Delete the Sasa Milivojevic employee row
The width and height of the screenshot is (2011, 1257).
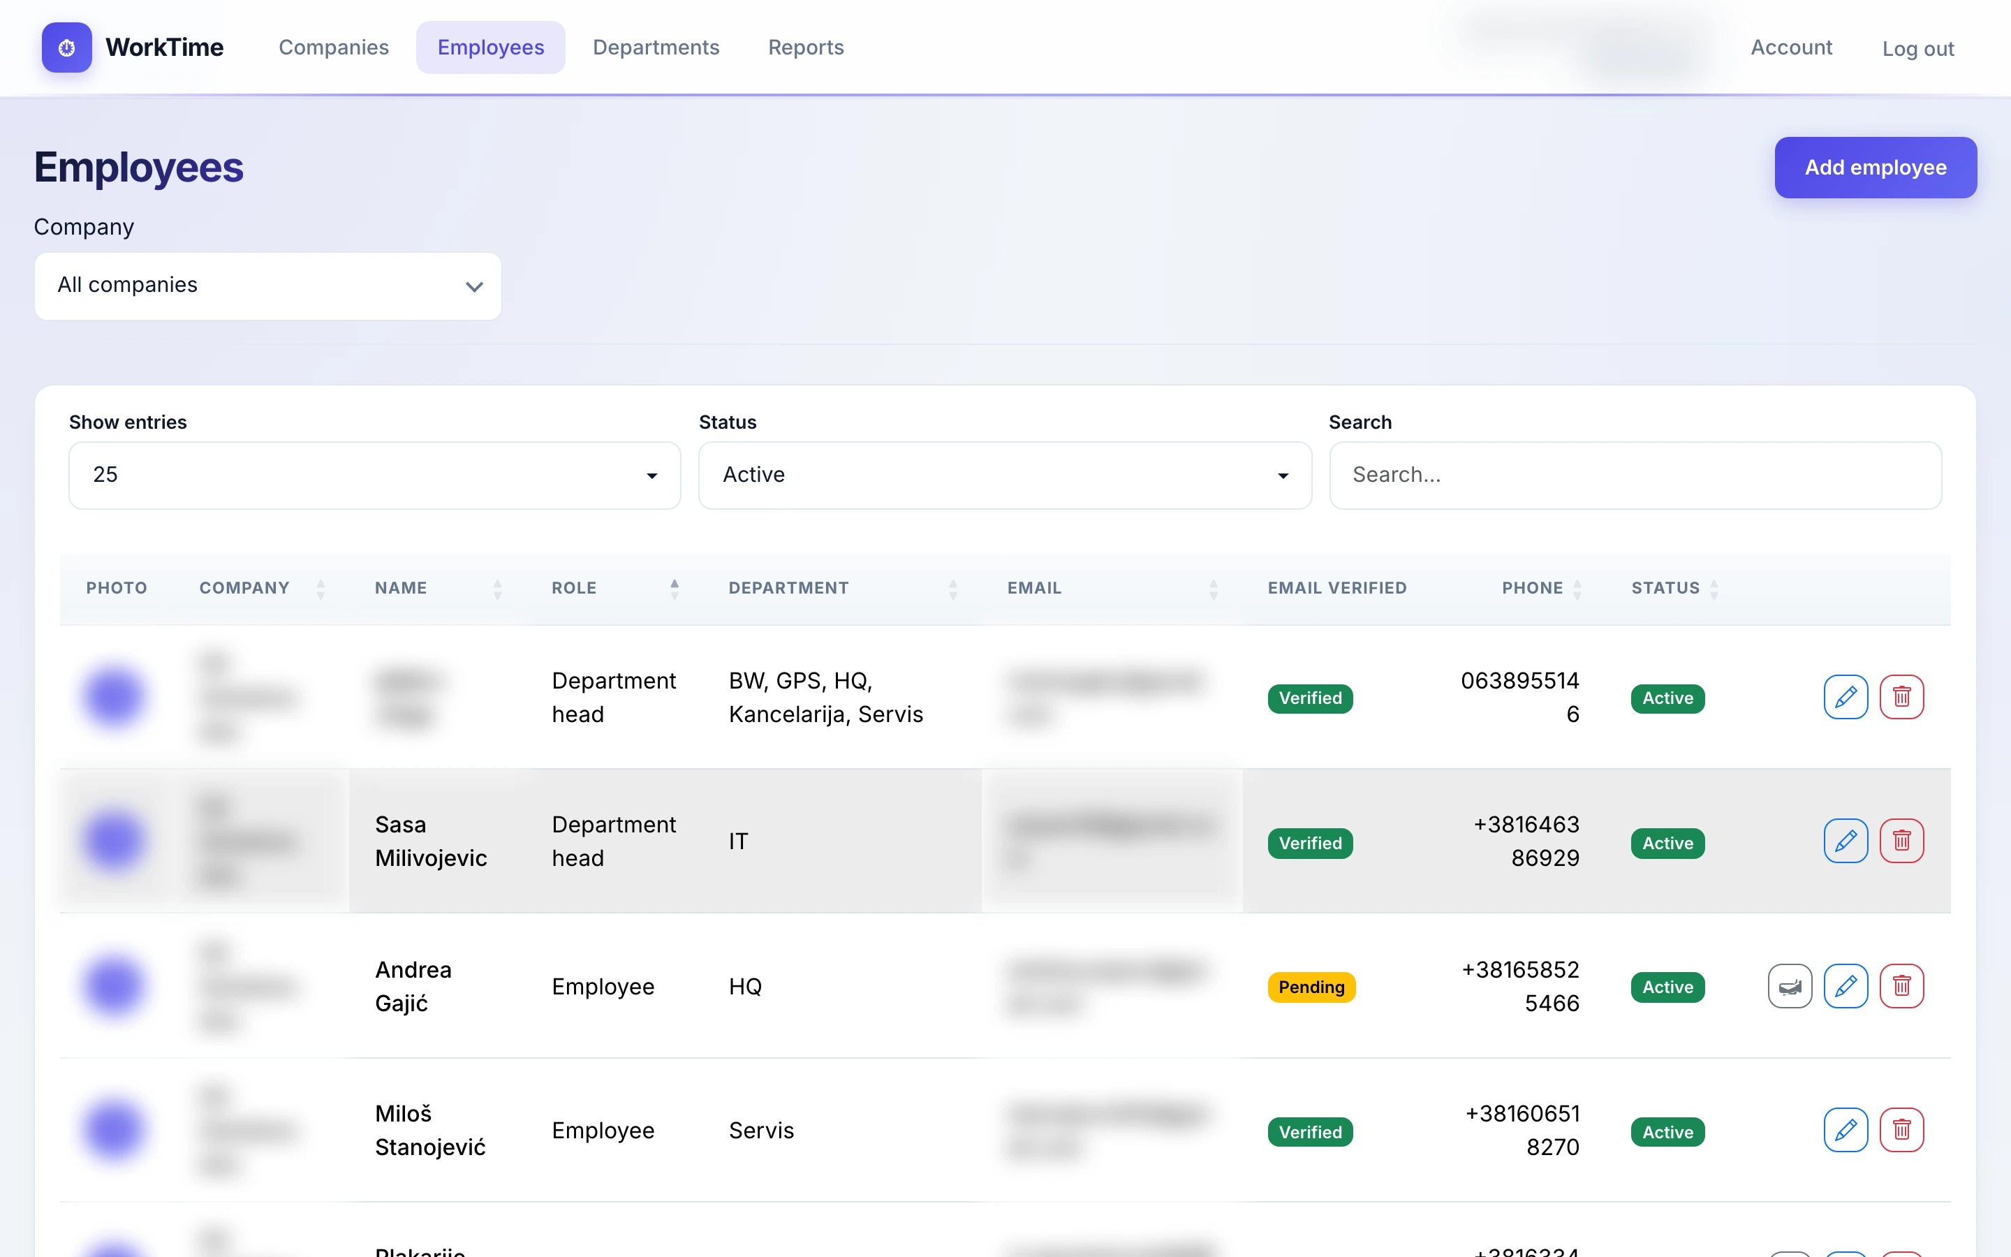tap(1901, 841)
